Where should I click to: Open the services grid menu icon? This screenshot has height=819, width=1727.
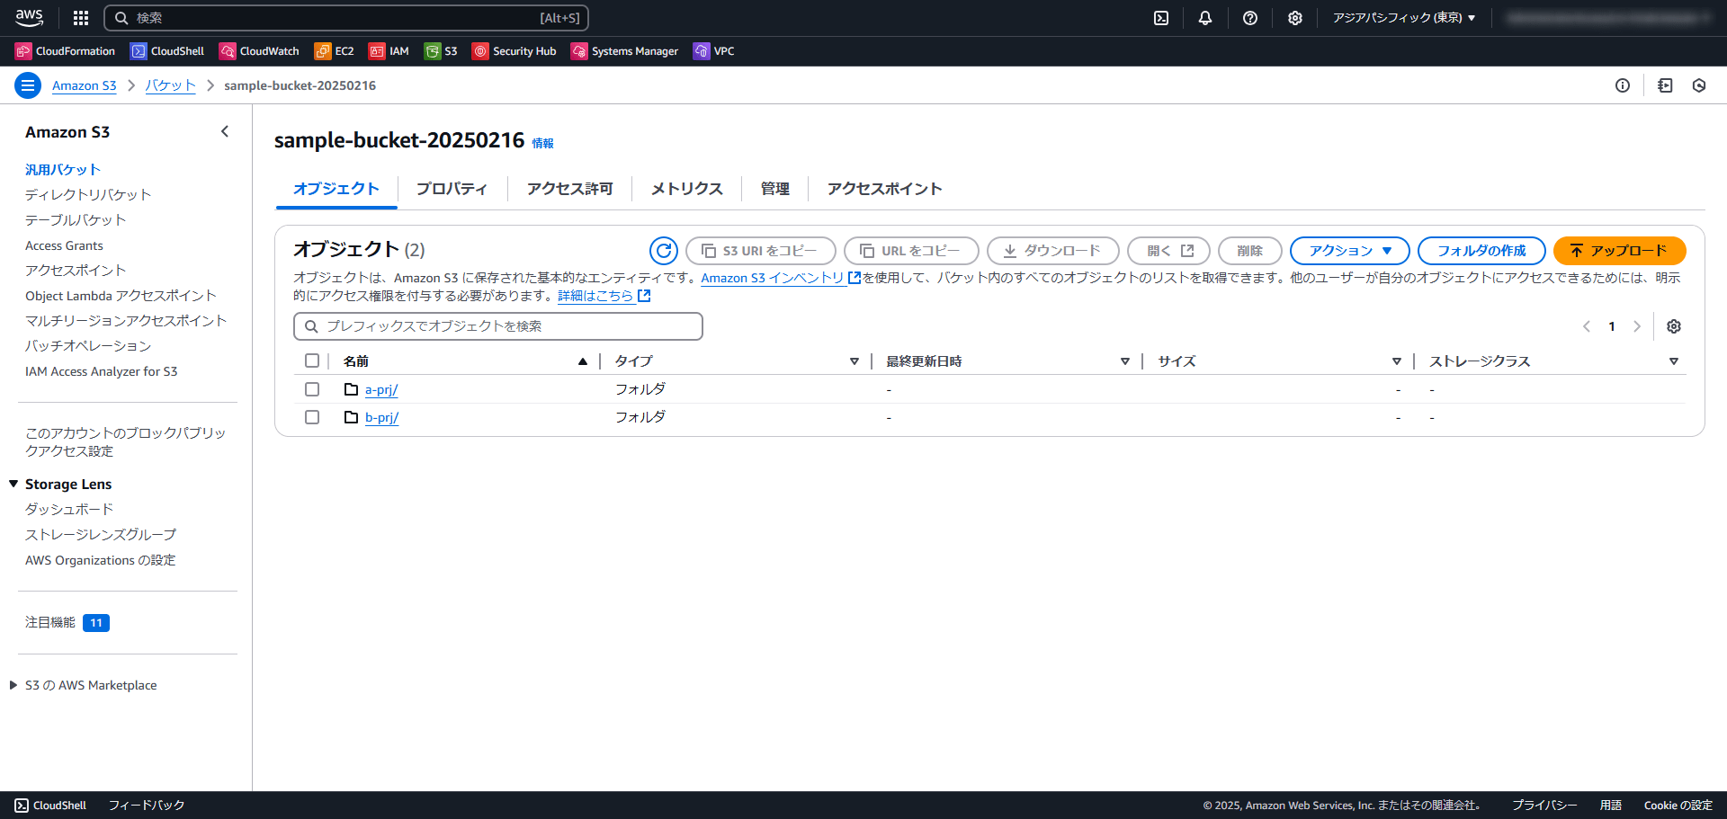[x=81, y=18]
